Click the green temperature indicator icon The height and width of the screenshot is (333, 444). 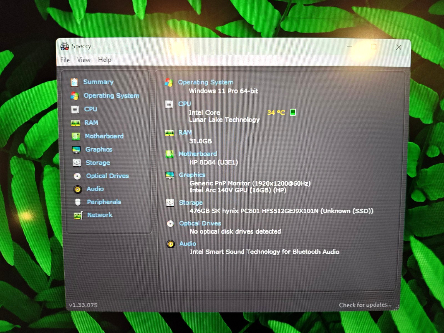click(x=293, y=112)
